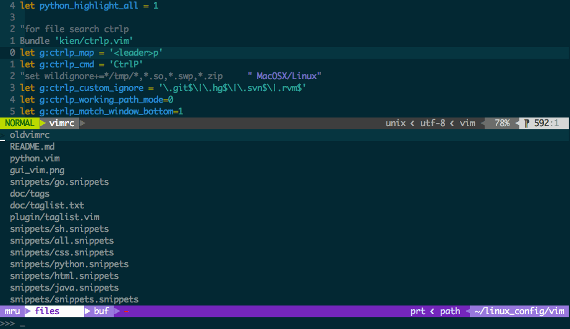The image size is (570, 329).
Task: Click the NORMAL mode indicator
Action: [x=19, y=123]
